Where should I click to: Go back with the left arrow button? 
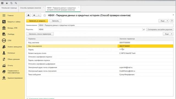(x=34, y=15)
